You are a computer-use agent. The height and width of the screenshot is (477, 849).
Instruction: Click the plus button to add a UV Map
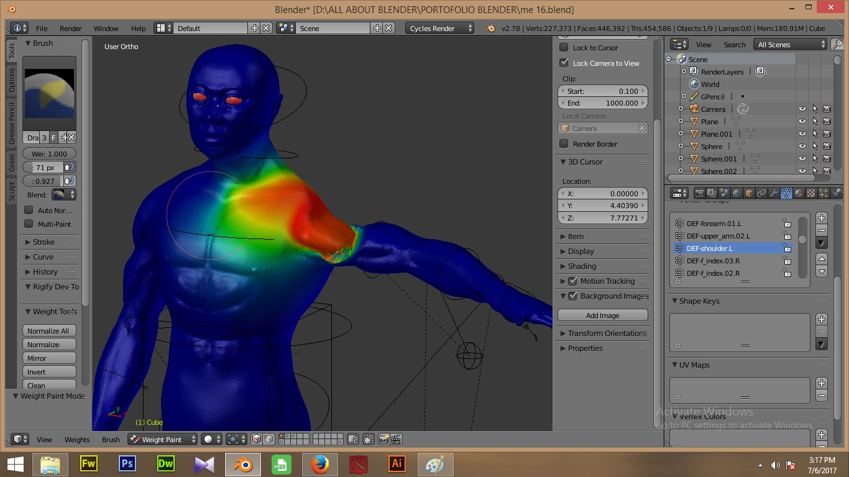tap(822, 383)
